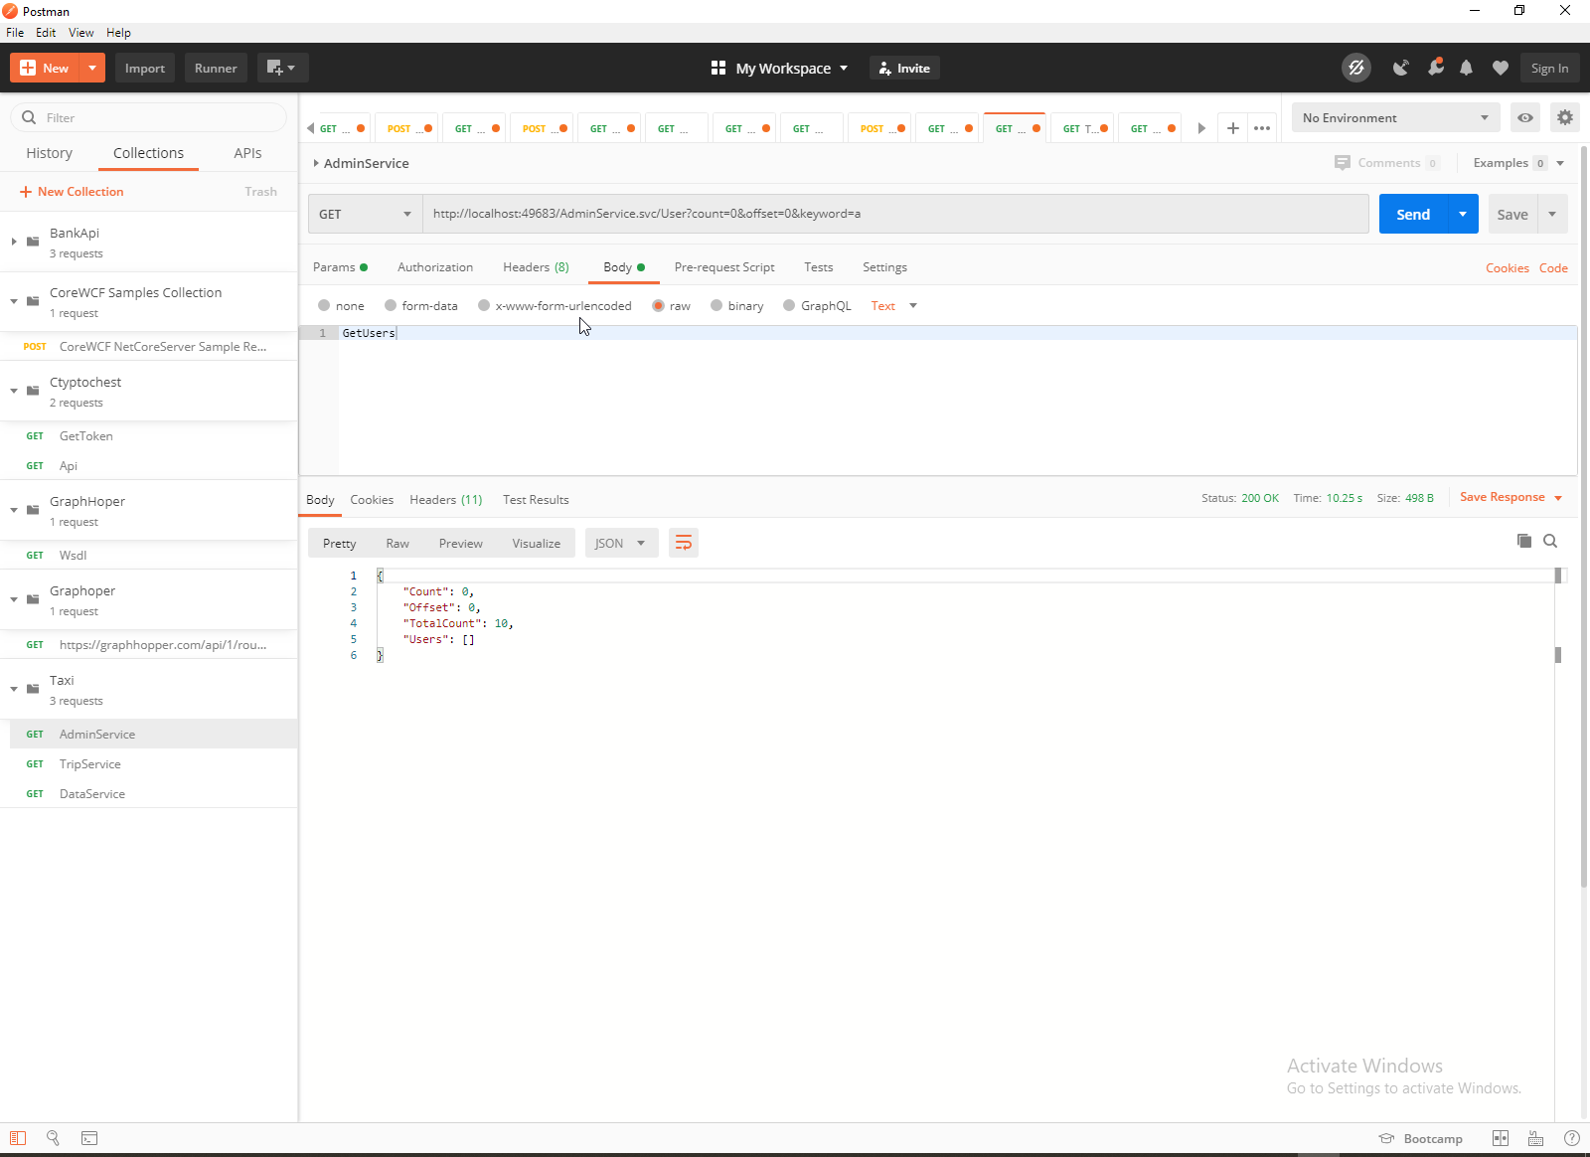Viewport: 1590px width, 1157px height.
Task: Open the notifications bell icon
Action: pos(1466,68)
